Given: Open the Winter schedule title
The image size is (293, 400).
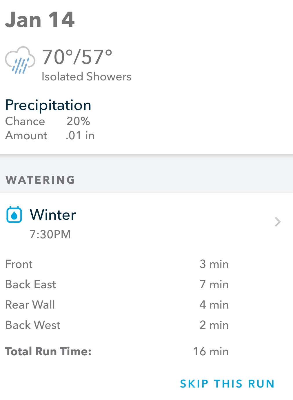Looking at the screenshot, I should (x=53, y=215).
